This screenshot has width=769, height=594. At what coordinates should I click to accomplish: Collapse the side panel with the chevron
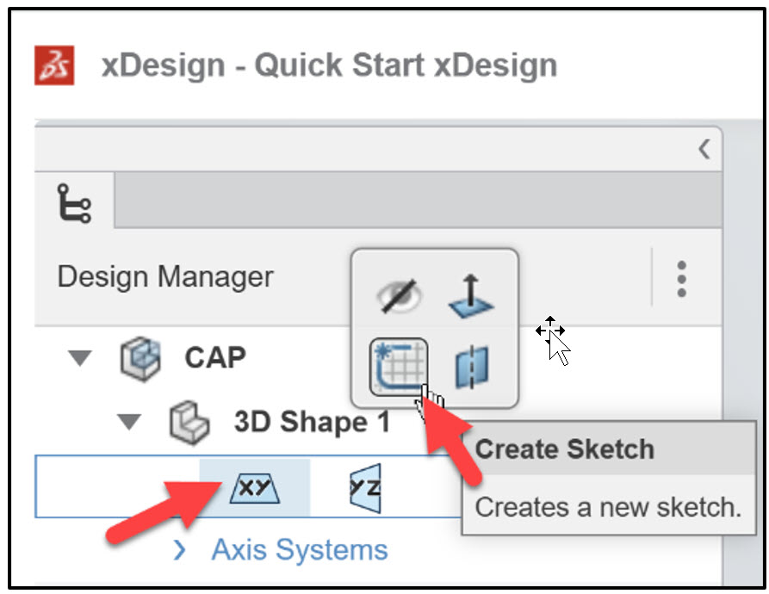tap(704, 148)
